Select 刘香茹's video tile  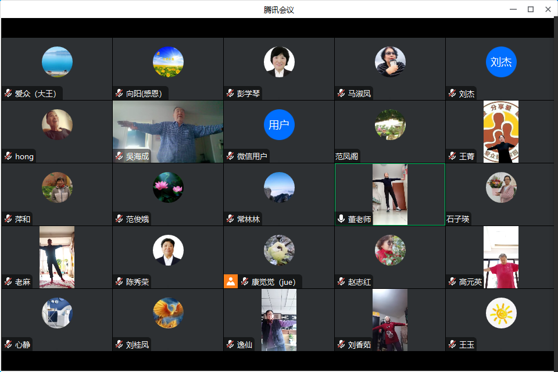(389, 320)
